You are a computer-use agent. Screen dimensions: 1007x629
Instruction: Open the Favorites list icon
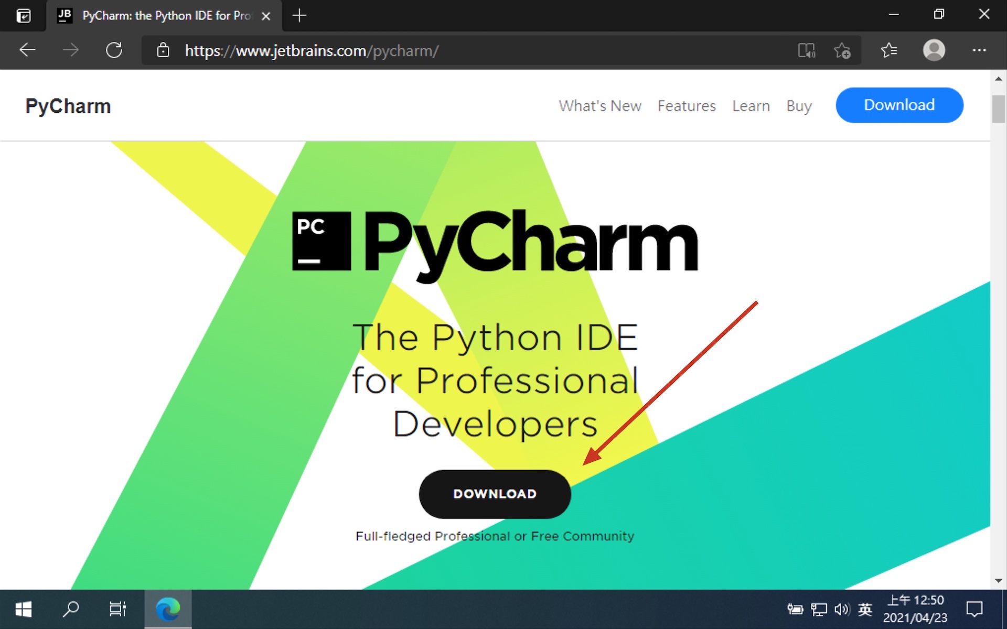coord(889,50)
